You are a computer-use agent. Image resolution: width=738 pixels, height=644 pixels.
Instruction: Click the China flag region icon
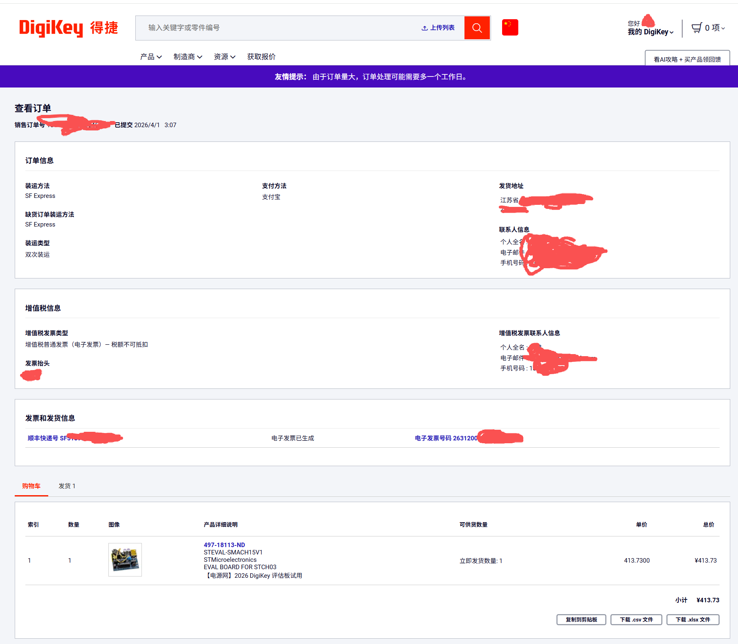[510, 27]
